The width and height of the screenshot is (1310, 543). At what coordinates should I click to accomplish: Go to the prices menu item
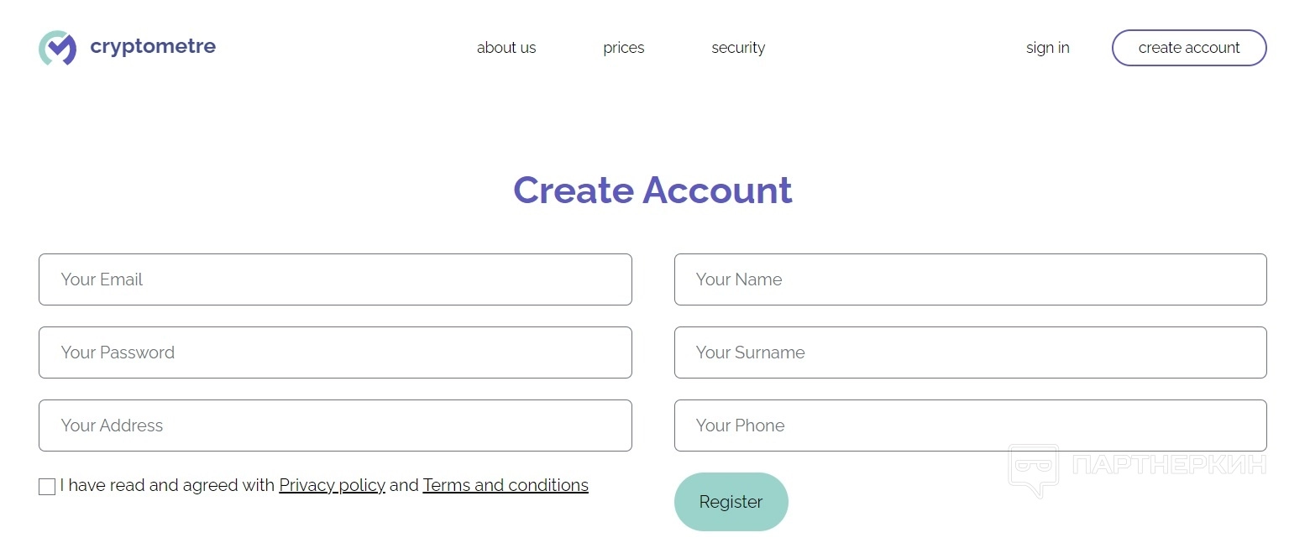pos(624,48)
